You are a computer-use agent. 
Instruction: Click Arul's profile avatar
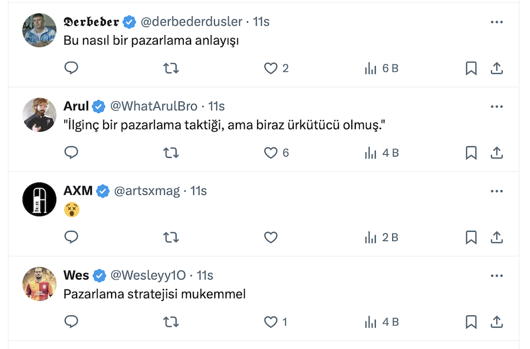click(39, 115)
